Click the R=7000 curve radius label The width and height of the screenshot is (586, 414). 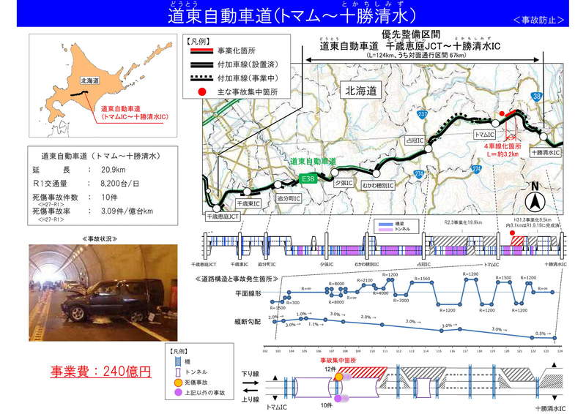[401, 301]
